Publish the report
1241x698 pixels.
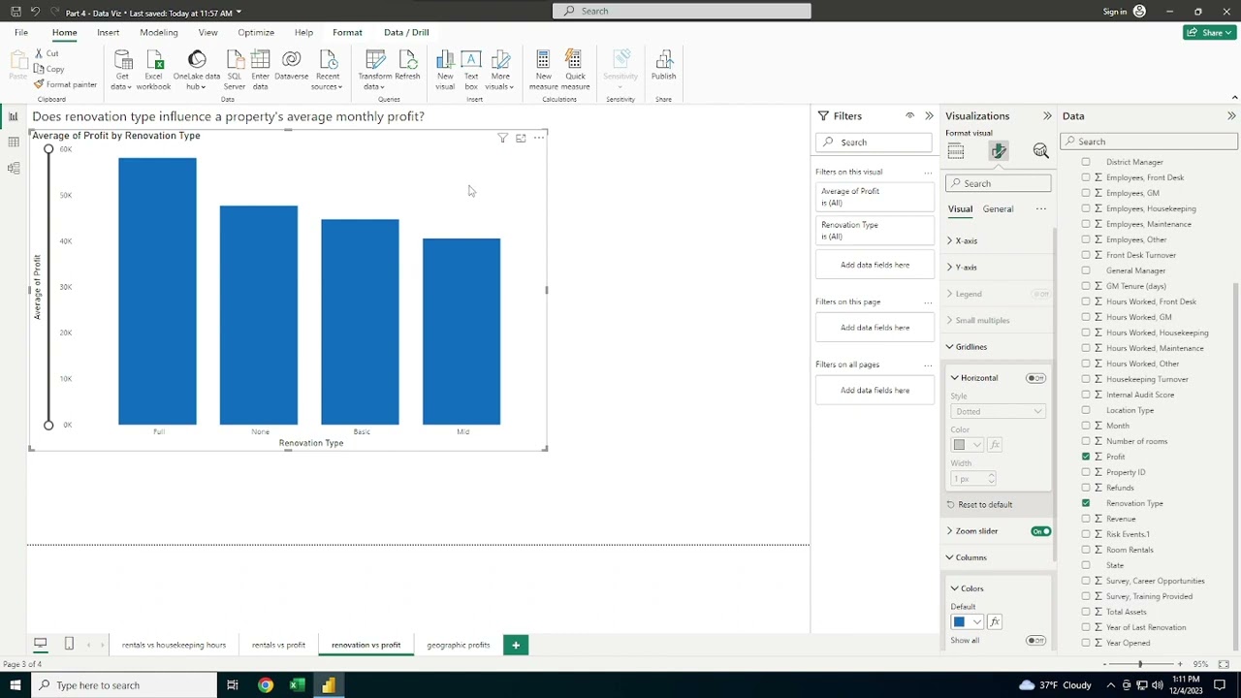pyautogui.click(x=663, y=66)
